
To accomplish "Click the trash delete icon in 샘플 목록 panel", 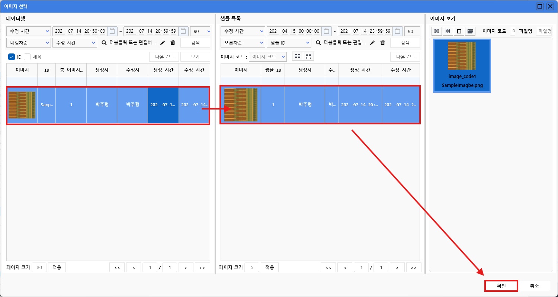I will click(x=383, y=42).
